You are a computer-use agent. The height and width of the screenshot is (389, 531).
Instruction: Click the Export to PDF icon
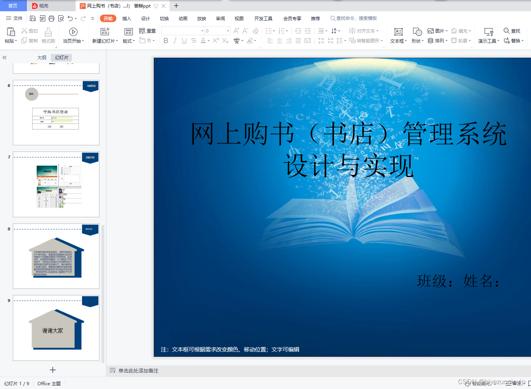[42, 18]
